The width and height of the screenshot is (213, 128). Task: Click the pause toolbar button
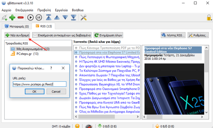point(39,18)
